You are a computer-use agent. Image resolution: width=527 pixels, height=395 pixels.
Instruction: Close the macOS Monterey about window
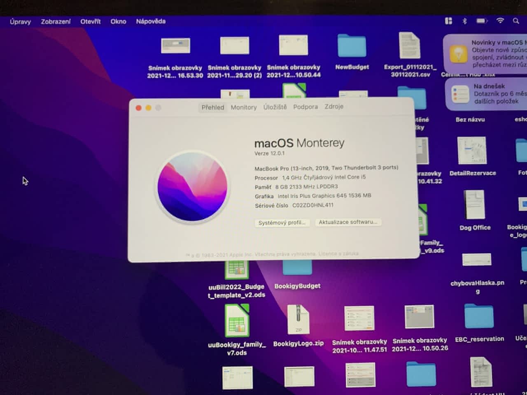tap(139, 108)
